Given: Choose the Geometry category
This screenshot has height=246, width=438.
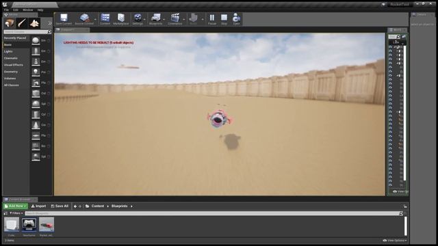Looking at the screenshot, I should pyautogui.click(x=11, y=72).
